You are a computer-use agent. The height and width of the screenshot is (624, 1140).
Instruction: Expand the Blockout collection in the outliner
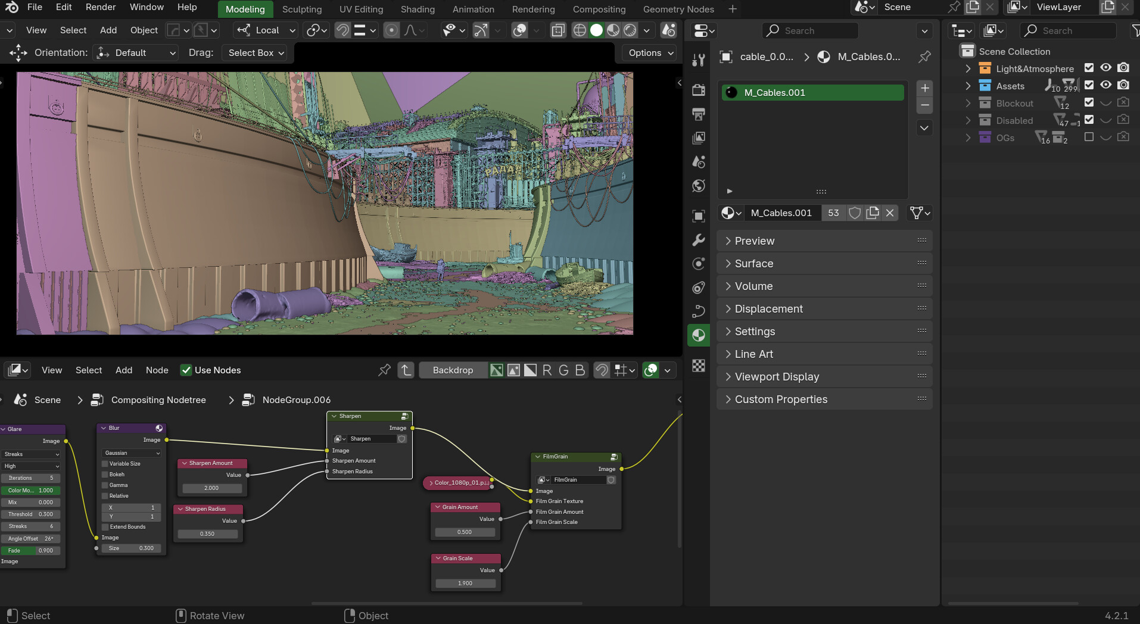(x=968, y=103)
